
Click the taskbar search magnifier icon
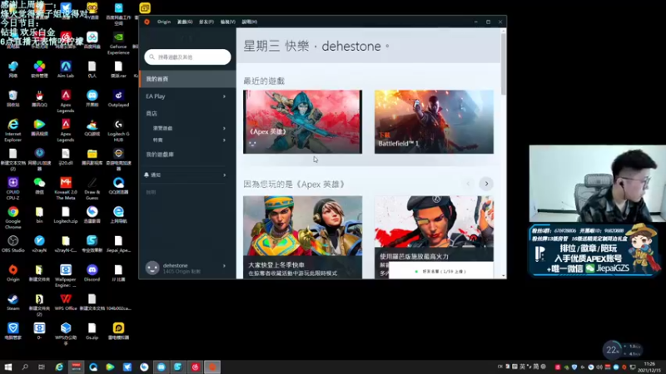(25, 367)
